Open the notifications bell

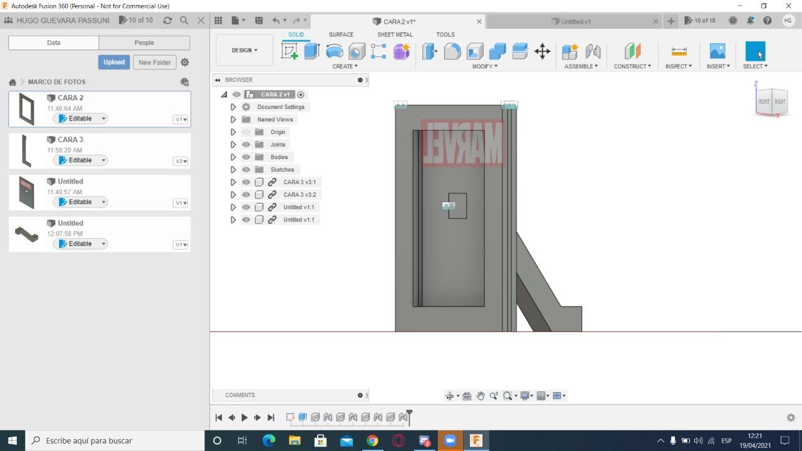751,21
